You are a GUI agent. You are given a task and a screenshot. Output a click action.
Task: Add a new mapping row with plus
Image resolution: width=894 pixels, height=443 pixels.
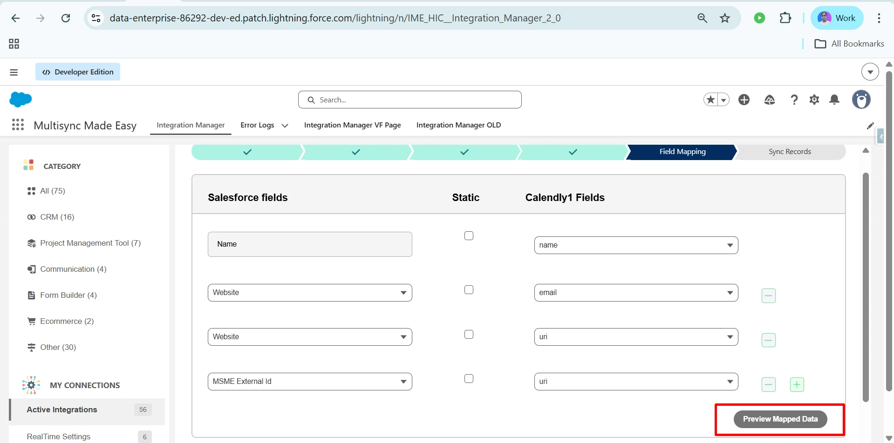pos(797,384)
